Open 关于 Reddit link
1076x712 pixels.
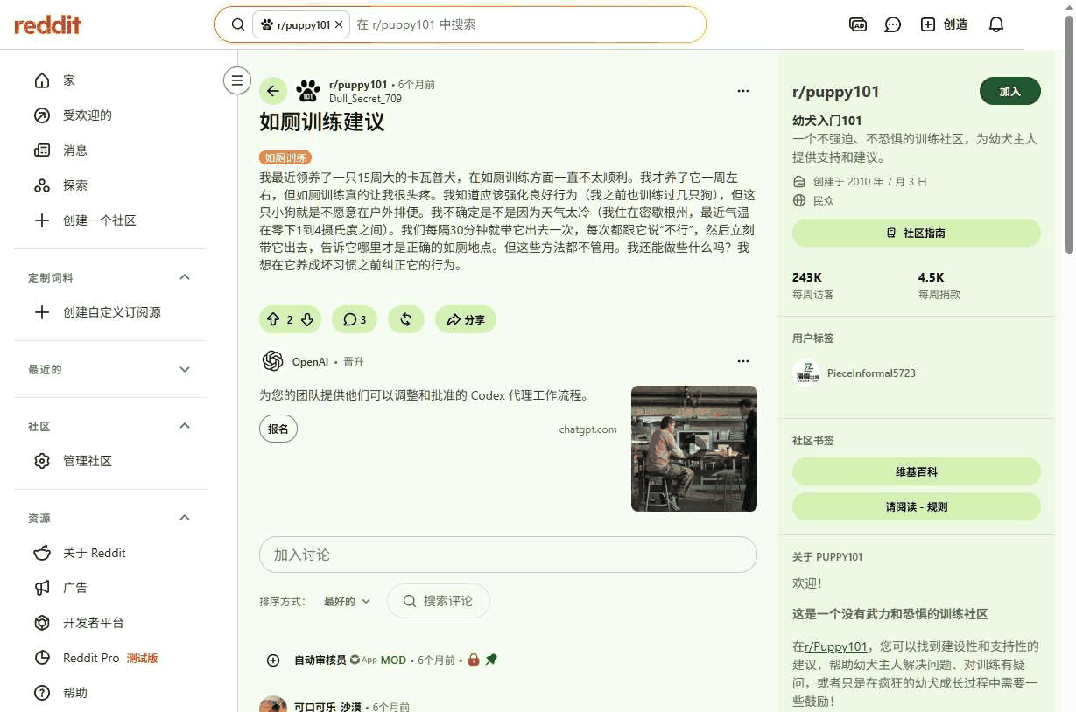(110, 553)
